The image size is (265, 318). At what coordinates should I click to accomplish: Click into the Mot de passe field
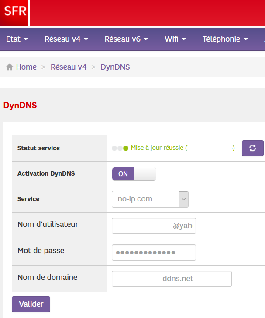pyautogui.click(x=154, y=253)
